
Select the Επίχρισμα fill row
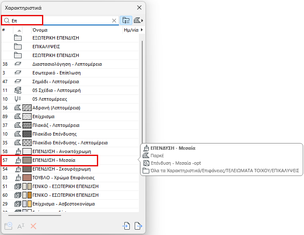[70, 116]
